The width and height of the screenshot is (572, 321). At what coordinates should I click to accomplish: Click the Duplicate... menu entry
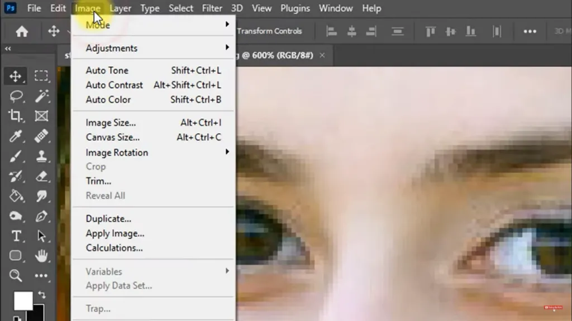point(108,219)
